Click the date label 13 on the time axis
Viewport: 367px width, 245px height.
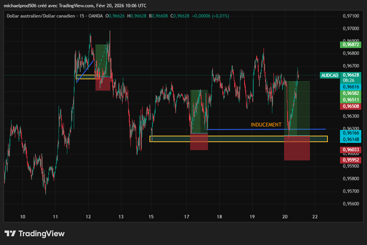tap(121, 217)
